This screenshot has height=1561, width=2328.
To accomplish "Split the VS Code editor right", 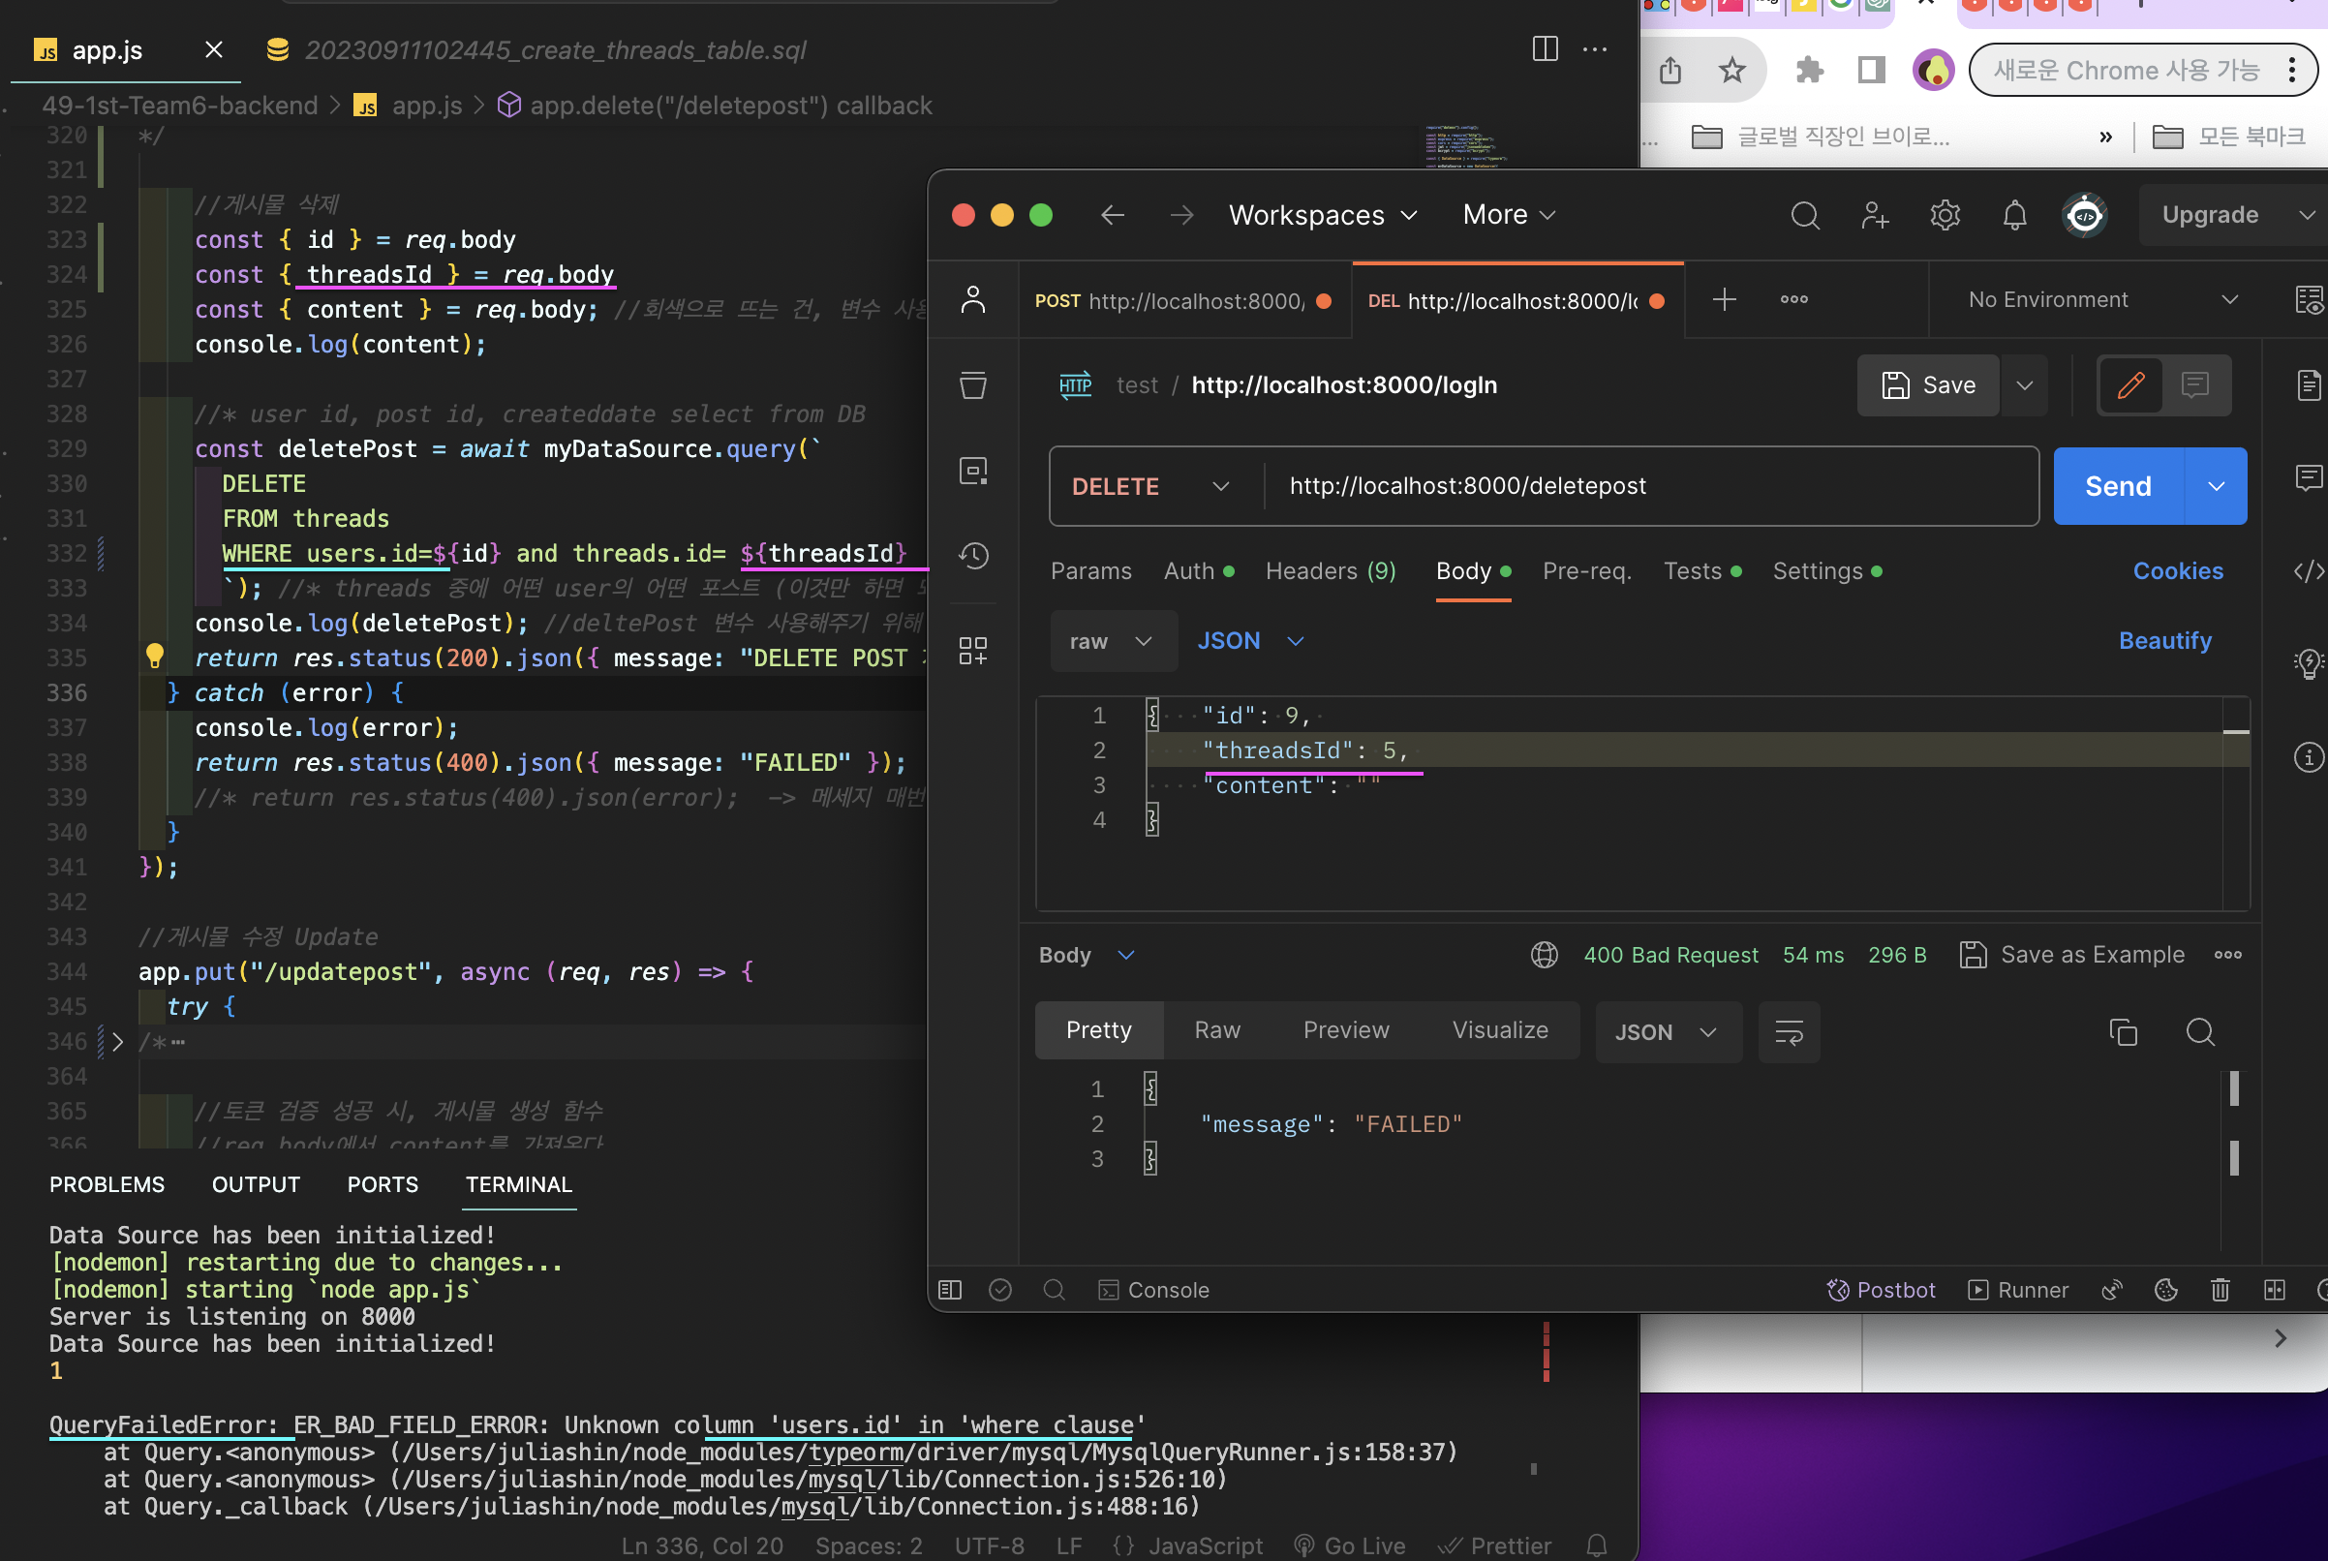I will 1545,48.
